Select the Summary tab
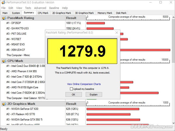Screen dimensions: 175x131 tap(29, 13)
